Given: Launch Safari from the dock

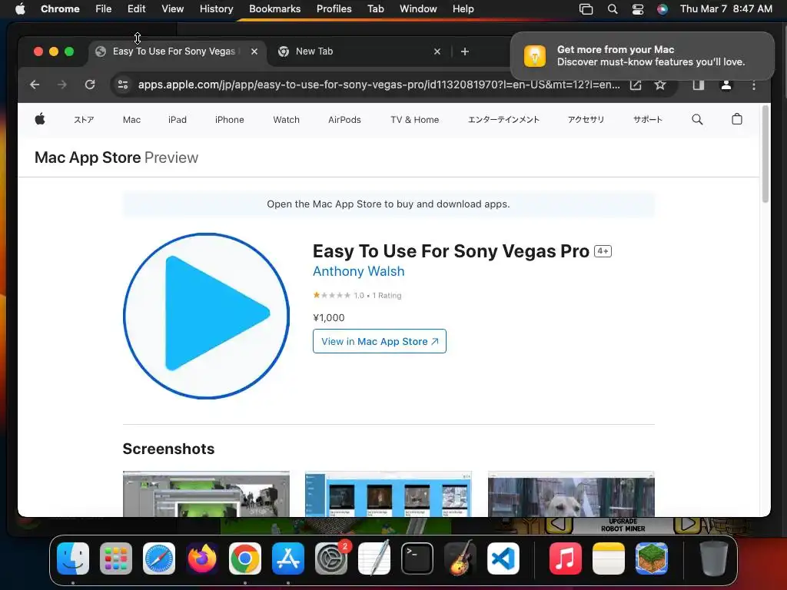Looking at the screenshot, I should click(159, 559).
